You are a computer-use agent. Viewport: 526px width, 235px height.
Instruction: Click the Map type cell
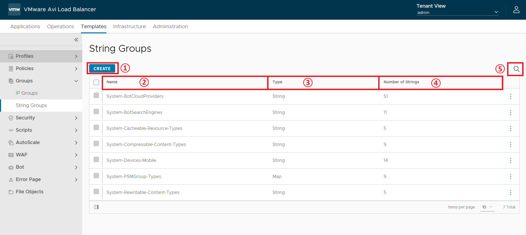[x=277, y=177]
